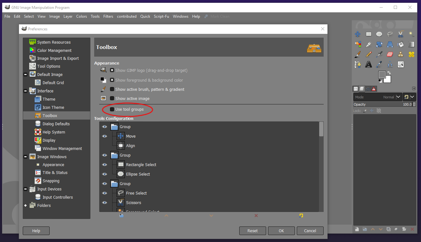
Task: Open the Icon Theme preferences page
Action: pyautogui.click(x=53, y=108)
